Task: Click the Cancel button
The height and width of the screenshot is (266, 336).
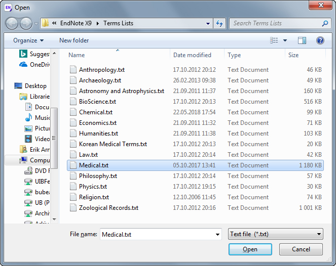Action: (301, 249)
